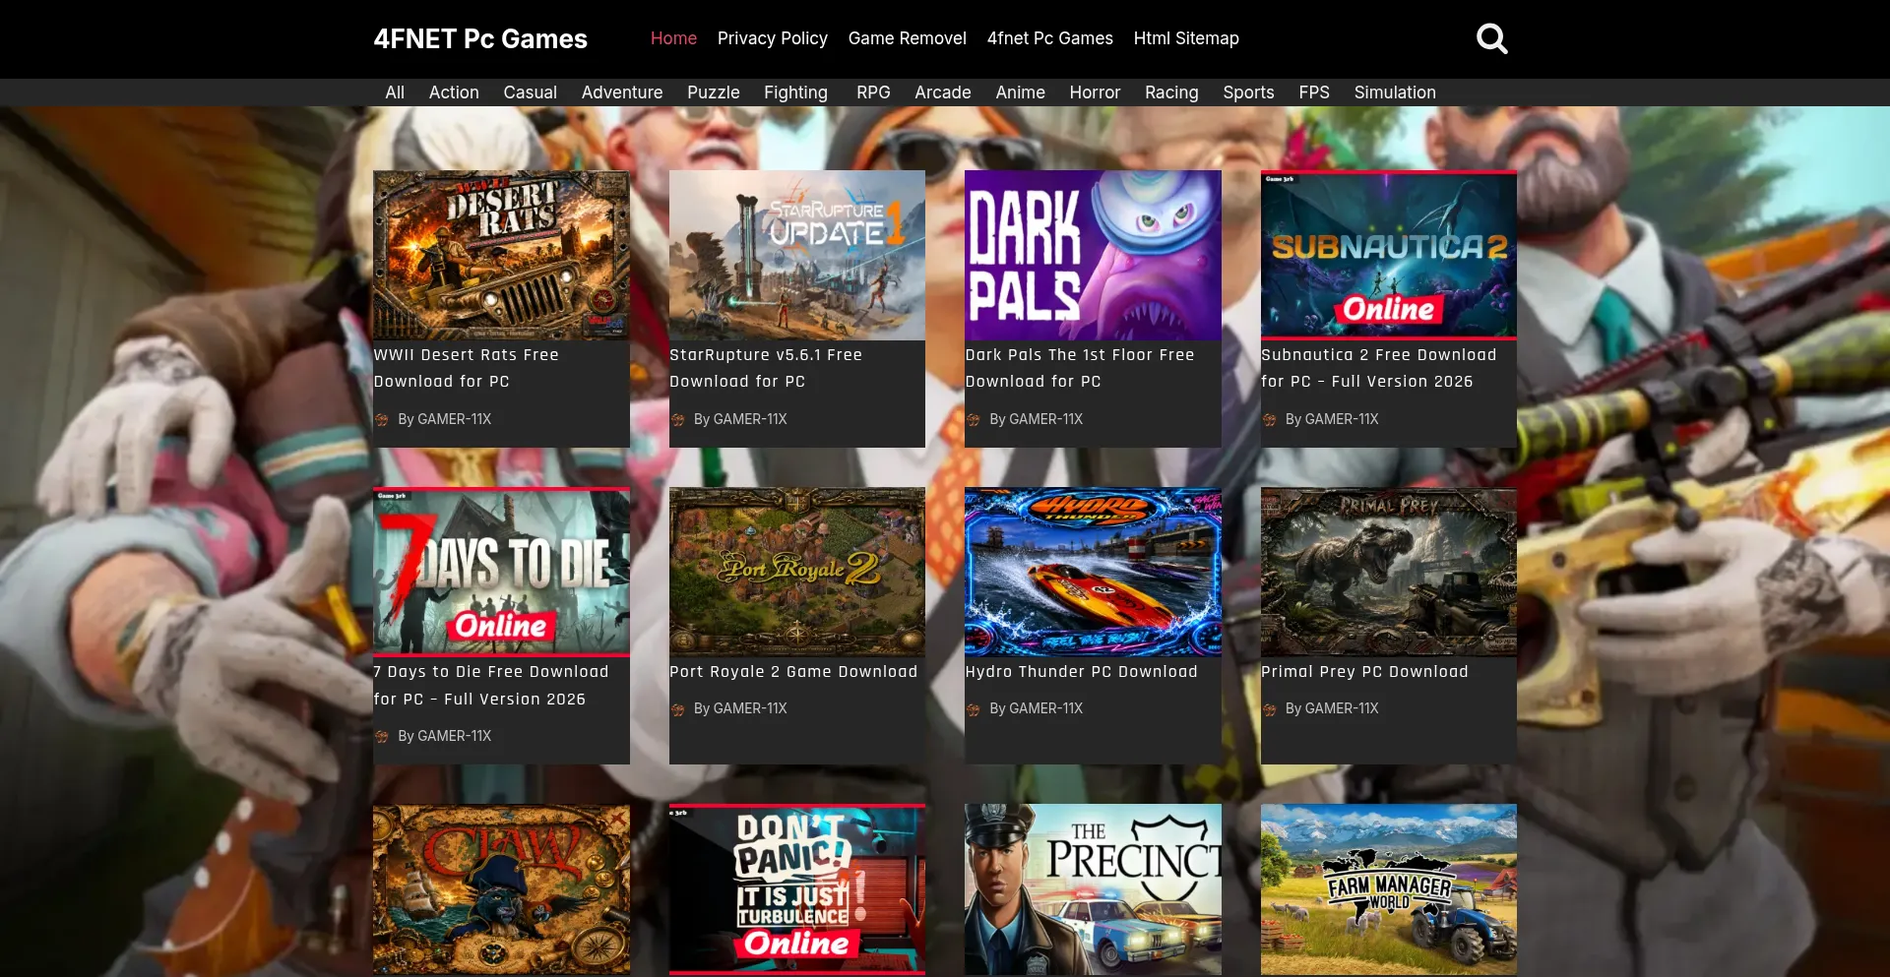Image resolution: width=1890 pixels, height=977 pixels.
Task: Click author avatar icon under 7 Days to Die
Action: tap(382, 737)
